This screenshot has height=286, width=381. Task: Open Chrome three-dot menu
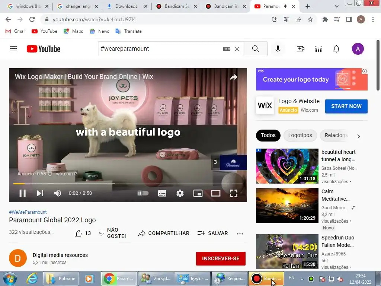point(373,19)
